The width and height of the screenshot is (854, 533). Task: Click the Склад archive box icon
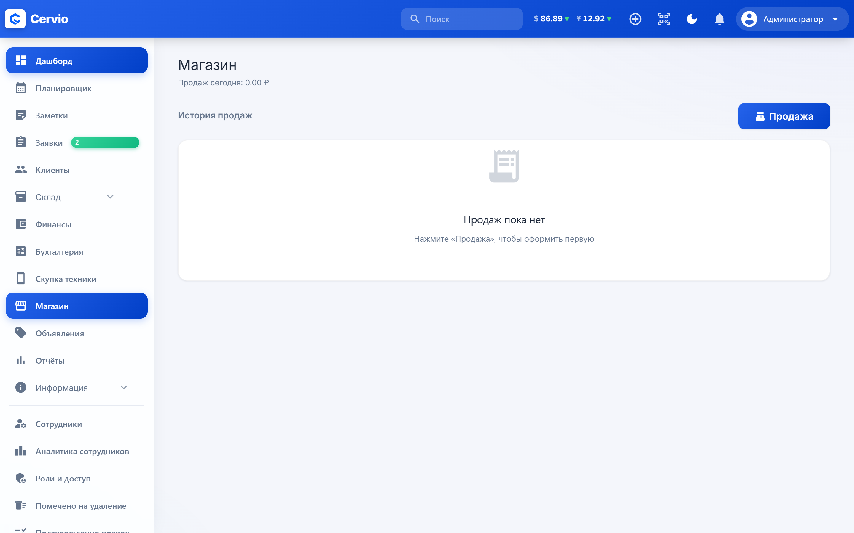pyautogui.click(x=20, y=197)
